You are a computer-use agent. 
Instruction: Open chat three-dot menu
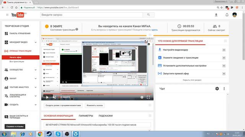pos(224,89)
